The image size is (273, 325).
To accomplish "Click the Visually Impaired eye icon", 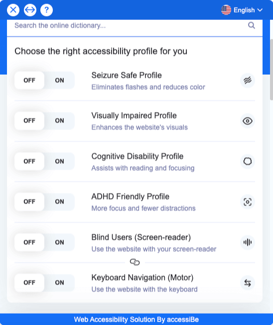I will (x=248, y=121).
